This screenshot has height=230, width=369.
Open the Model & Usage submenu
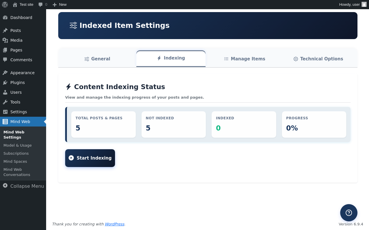click(x=18, y=145)
